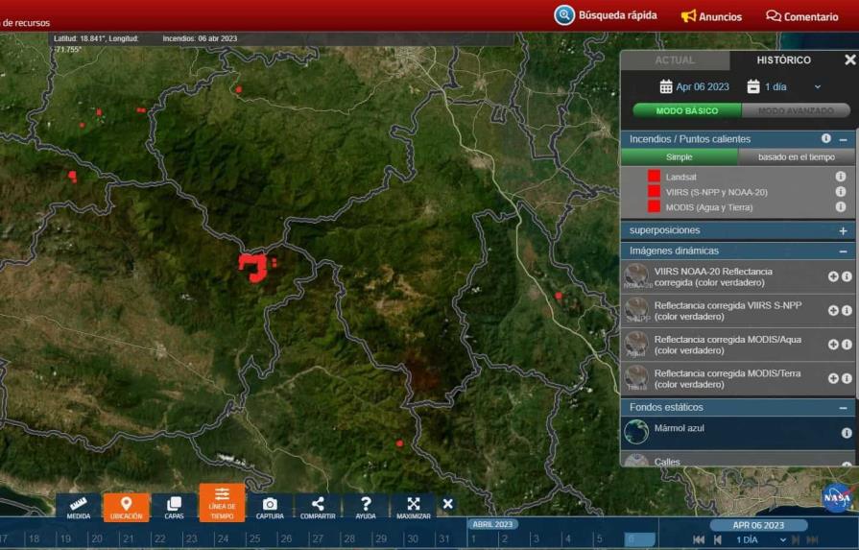Take a map screenshot with Captura
This screenshot has width=859, height=550.
coord(270,507)
